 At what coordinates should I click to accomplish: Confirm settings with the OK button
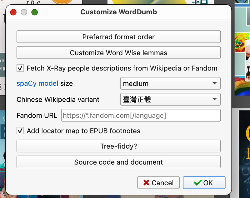click(x=204, y=183)
